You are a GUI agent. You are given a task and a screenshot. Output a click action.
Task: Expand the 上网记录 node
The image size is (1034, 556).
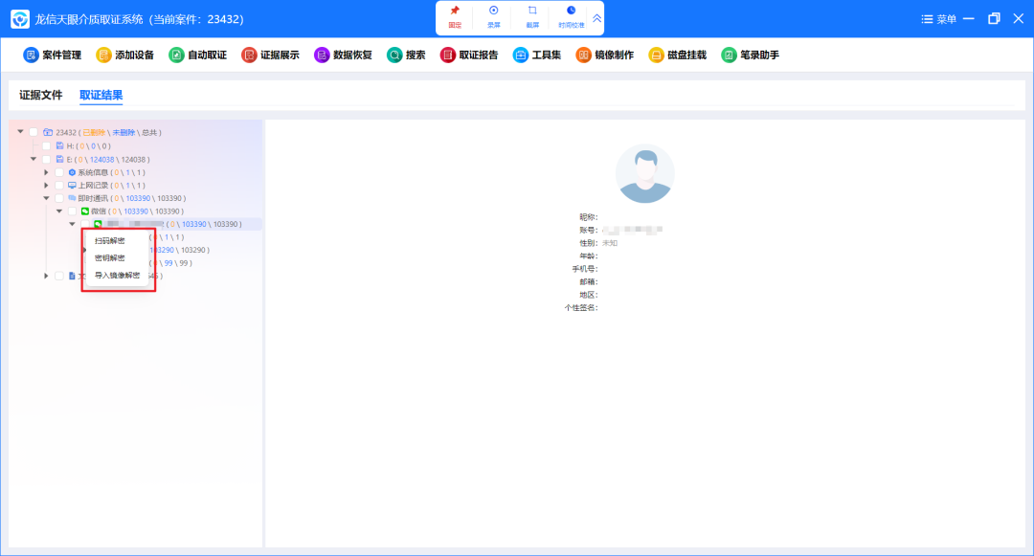(x=46, y=185)
